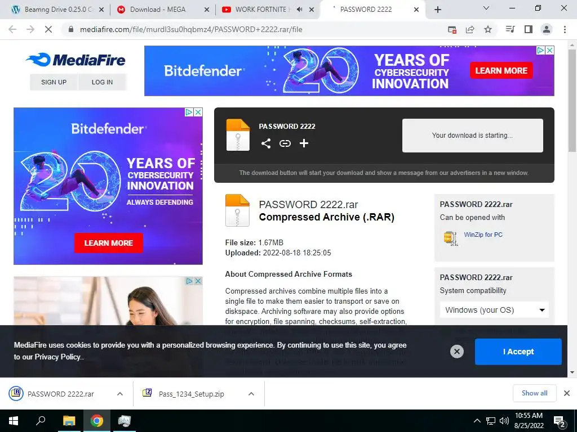The image size is (577, 432).
Task: Go back with the browser back arrow
Action: click(12, 29)
